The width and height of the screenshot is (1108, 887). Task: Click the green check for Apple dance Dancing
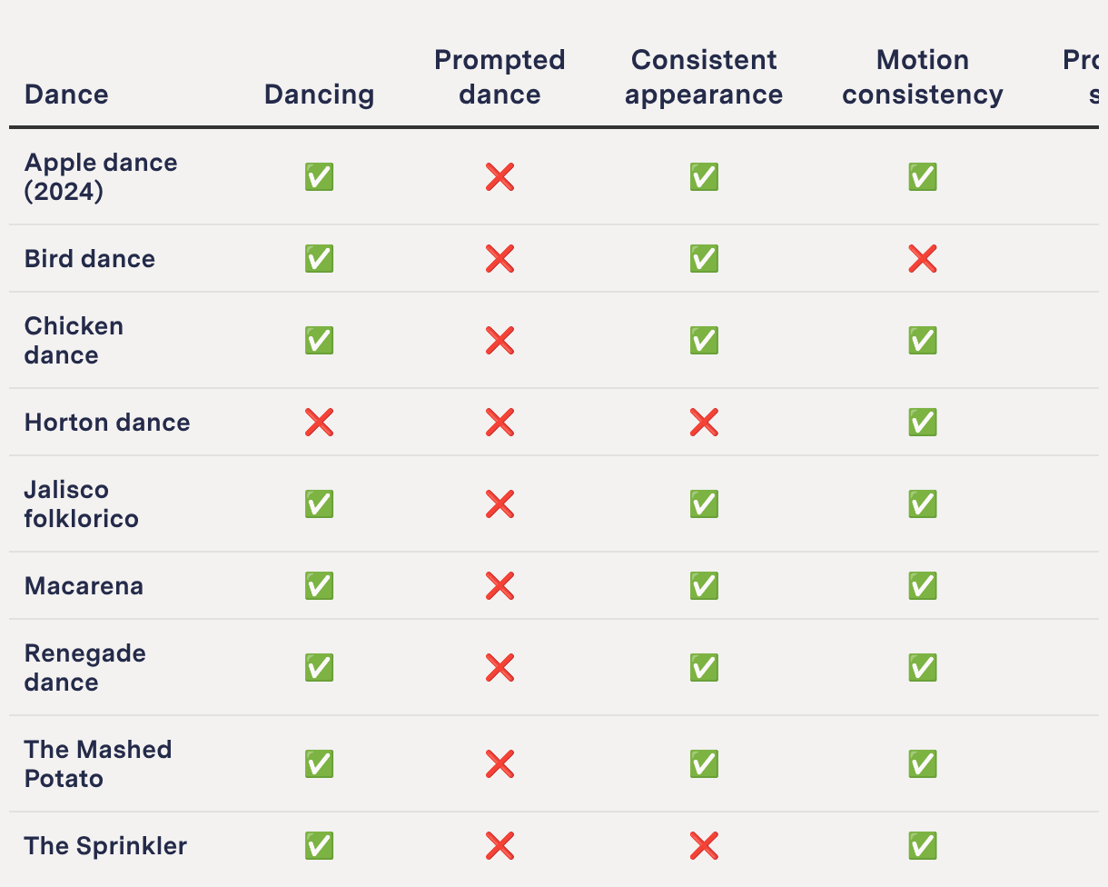[319, 177]
